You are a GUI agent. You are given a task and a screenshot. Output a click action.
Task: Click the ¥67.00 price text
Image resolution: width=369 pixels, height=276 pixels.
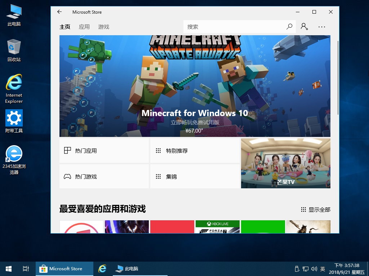click(x=194, y=131)
